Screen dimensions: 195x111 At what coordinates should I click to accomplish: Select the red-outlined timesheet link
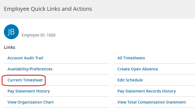[24, 80]
